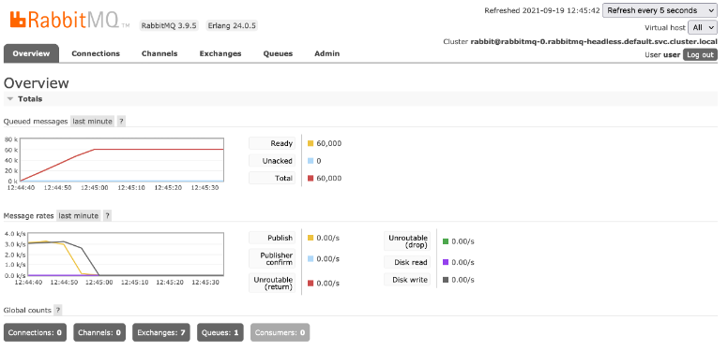The width and height of the screenshot is (728, 350).
Task: Collapse the Totals section triangle
Action: pyautogui.click(x=10, y=99)
